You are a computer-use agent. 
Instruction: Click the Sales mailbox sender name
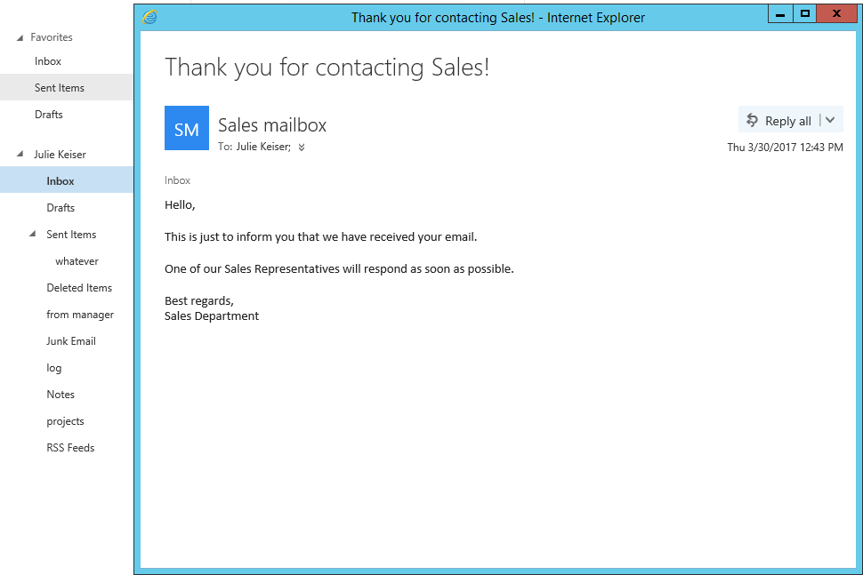click(272, 124)
